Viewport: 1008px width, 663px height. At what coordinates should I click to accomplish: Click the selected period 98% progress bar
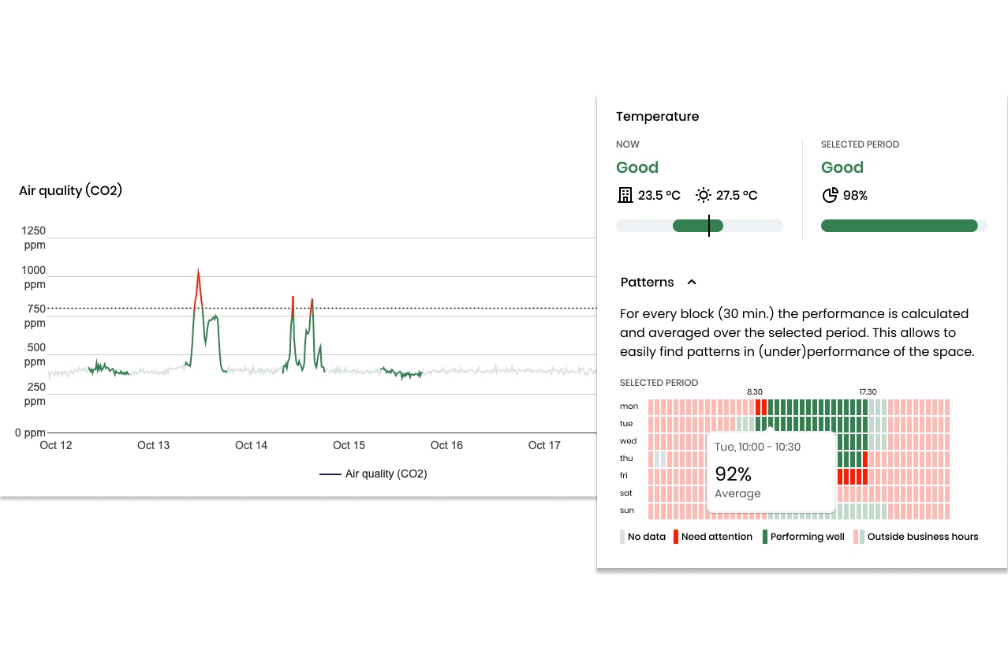tap(905, 226)
